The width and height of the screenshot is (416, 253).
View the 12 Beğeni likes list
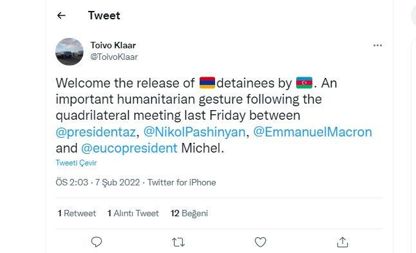(x=189, y=213)
